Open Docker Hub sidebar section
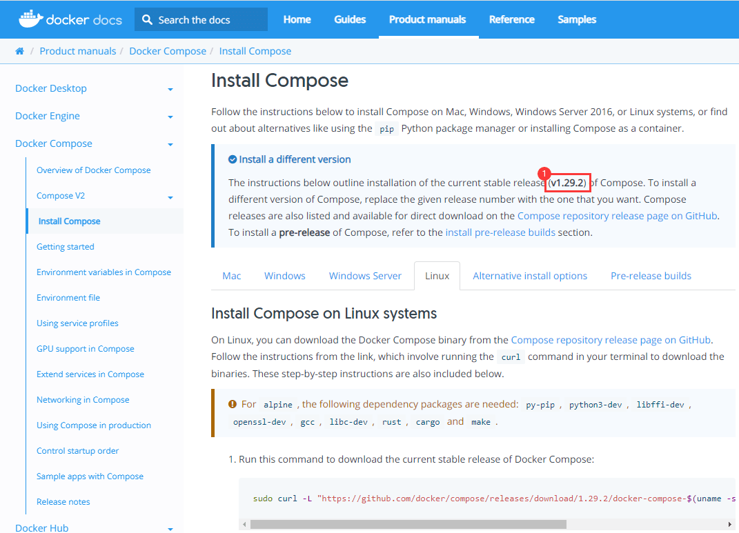Screen dimensions: 739x533 click(x=42, y=527)
